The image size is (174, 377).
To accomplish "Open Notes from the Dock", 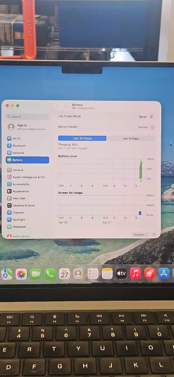I will pos(107,274).
